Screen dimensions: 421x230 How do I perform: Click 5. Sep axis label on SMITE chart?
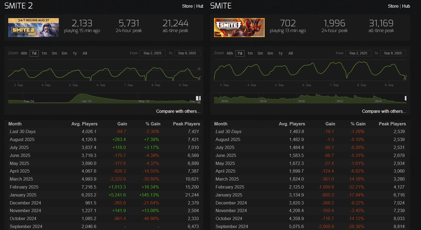click(279, 85)
